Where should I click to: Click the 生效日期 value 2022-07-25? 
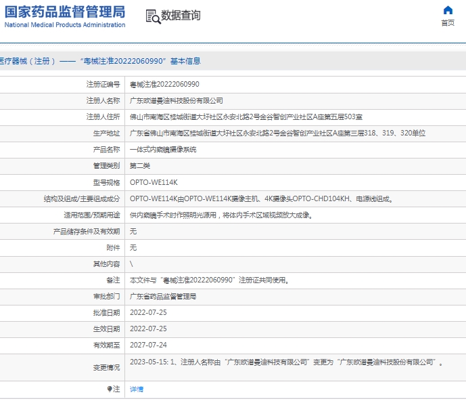(148, 329)
